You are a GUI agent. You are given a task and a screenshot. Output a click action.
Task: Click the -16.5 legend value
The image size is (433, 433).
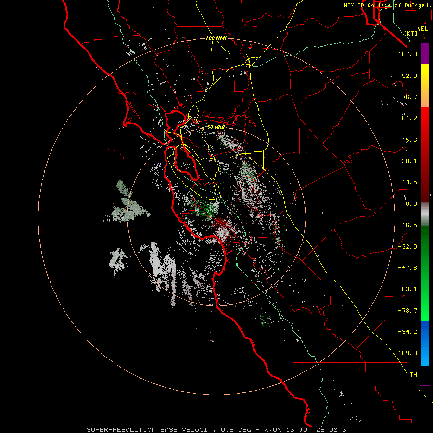pyautogui.click(x=408, y=225)
